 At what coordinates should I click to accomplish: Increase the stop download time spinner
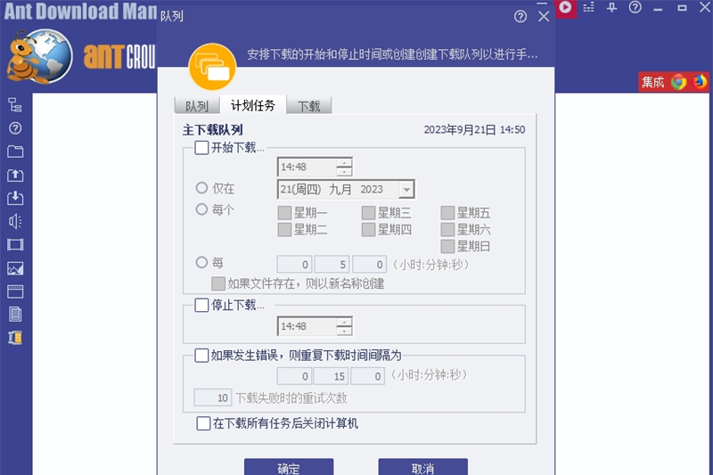click(344, 323)
